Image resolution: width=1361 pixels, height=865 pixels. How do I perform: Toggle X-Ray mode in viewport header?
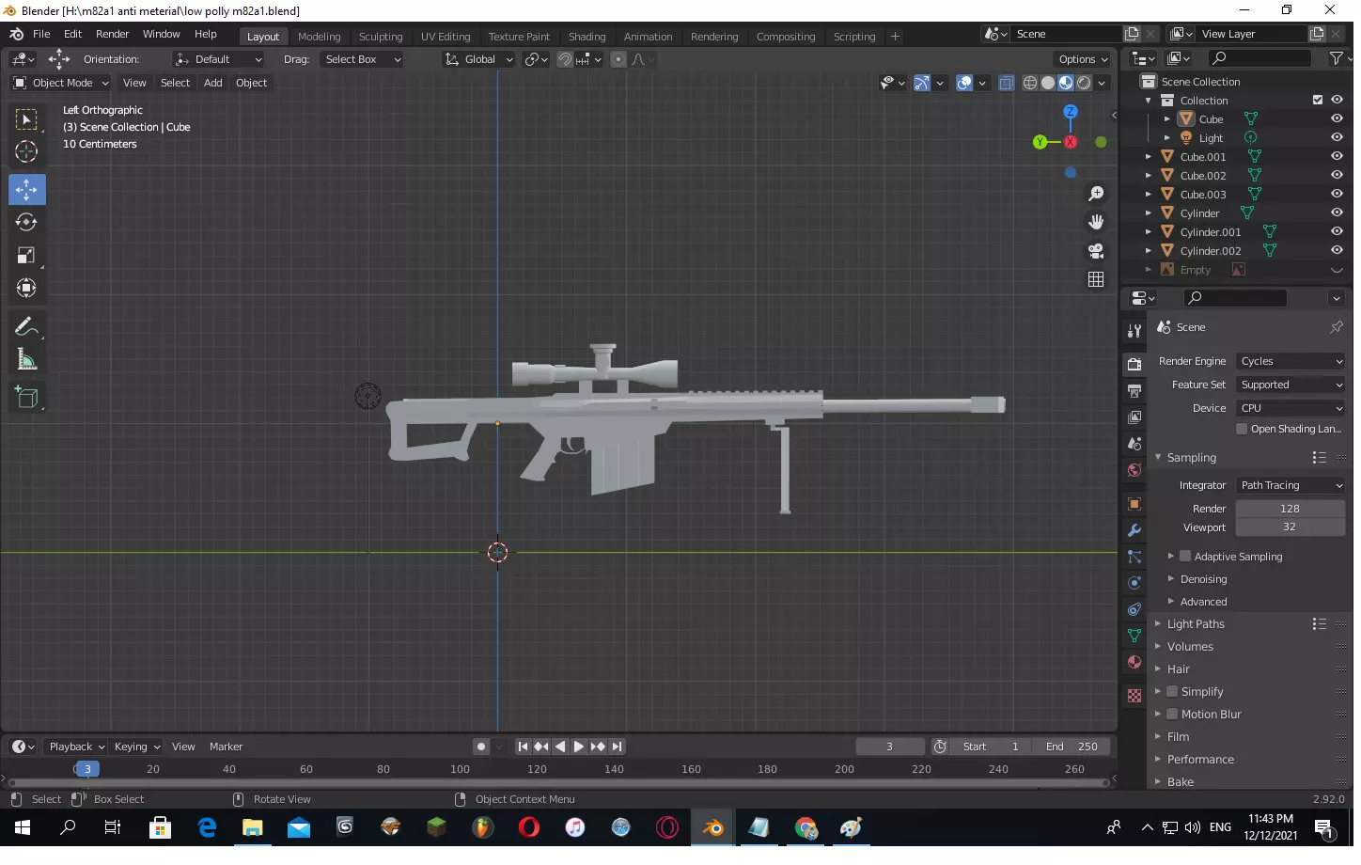[1006, 84]
